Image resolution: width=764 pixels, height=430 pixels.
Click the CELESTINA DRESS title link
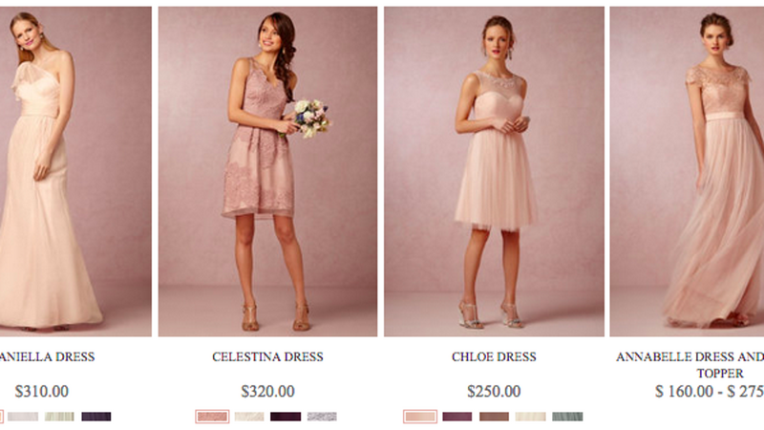267,356
